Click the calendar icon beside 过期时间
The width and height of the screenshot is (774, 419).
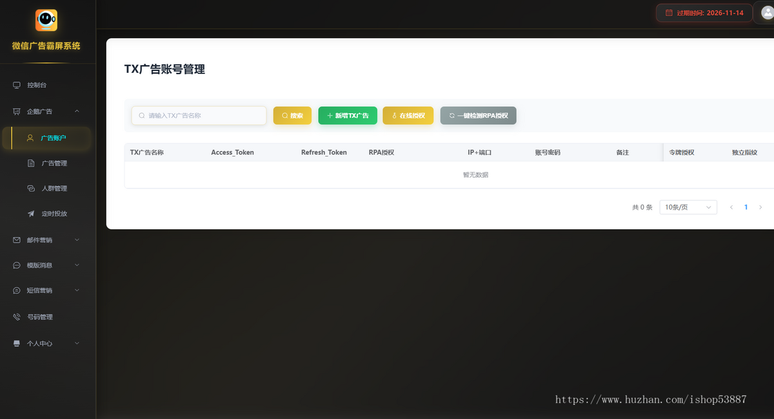click(669, 13)
